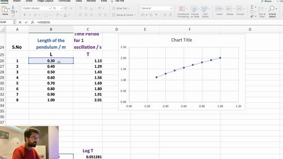Switch to the Data tab

79,1
